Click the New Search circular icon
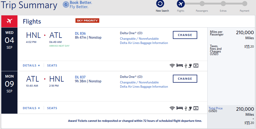The height and width of the screenshot is (129, 256). click(x=160, y=4)
